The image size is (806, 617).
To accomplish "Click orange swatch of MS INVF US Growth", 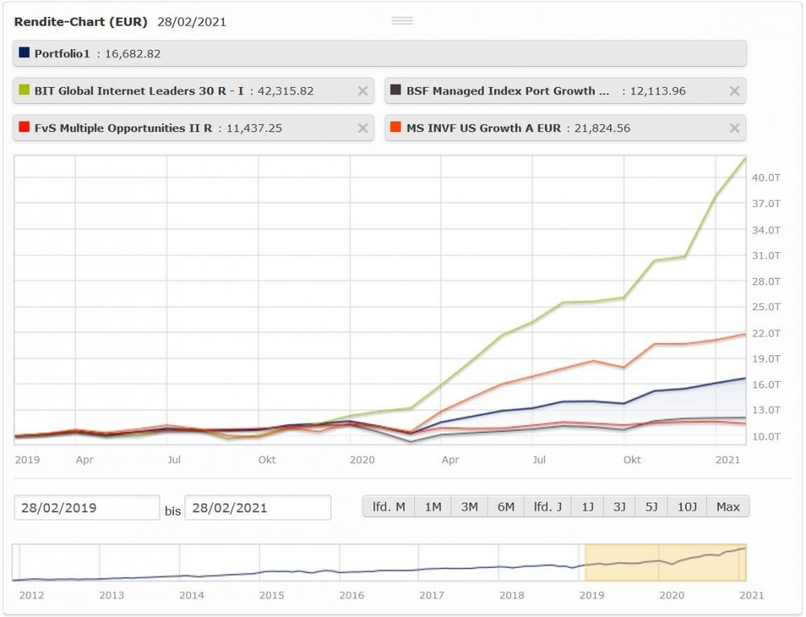I will coord(396,127).
